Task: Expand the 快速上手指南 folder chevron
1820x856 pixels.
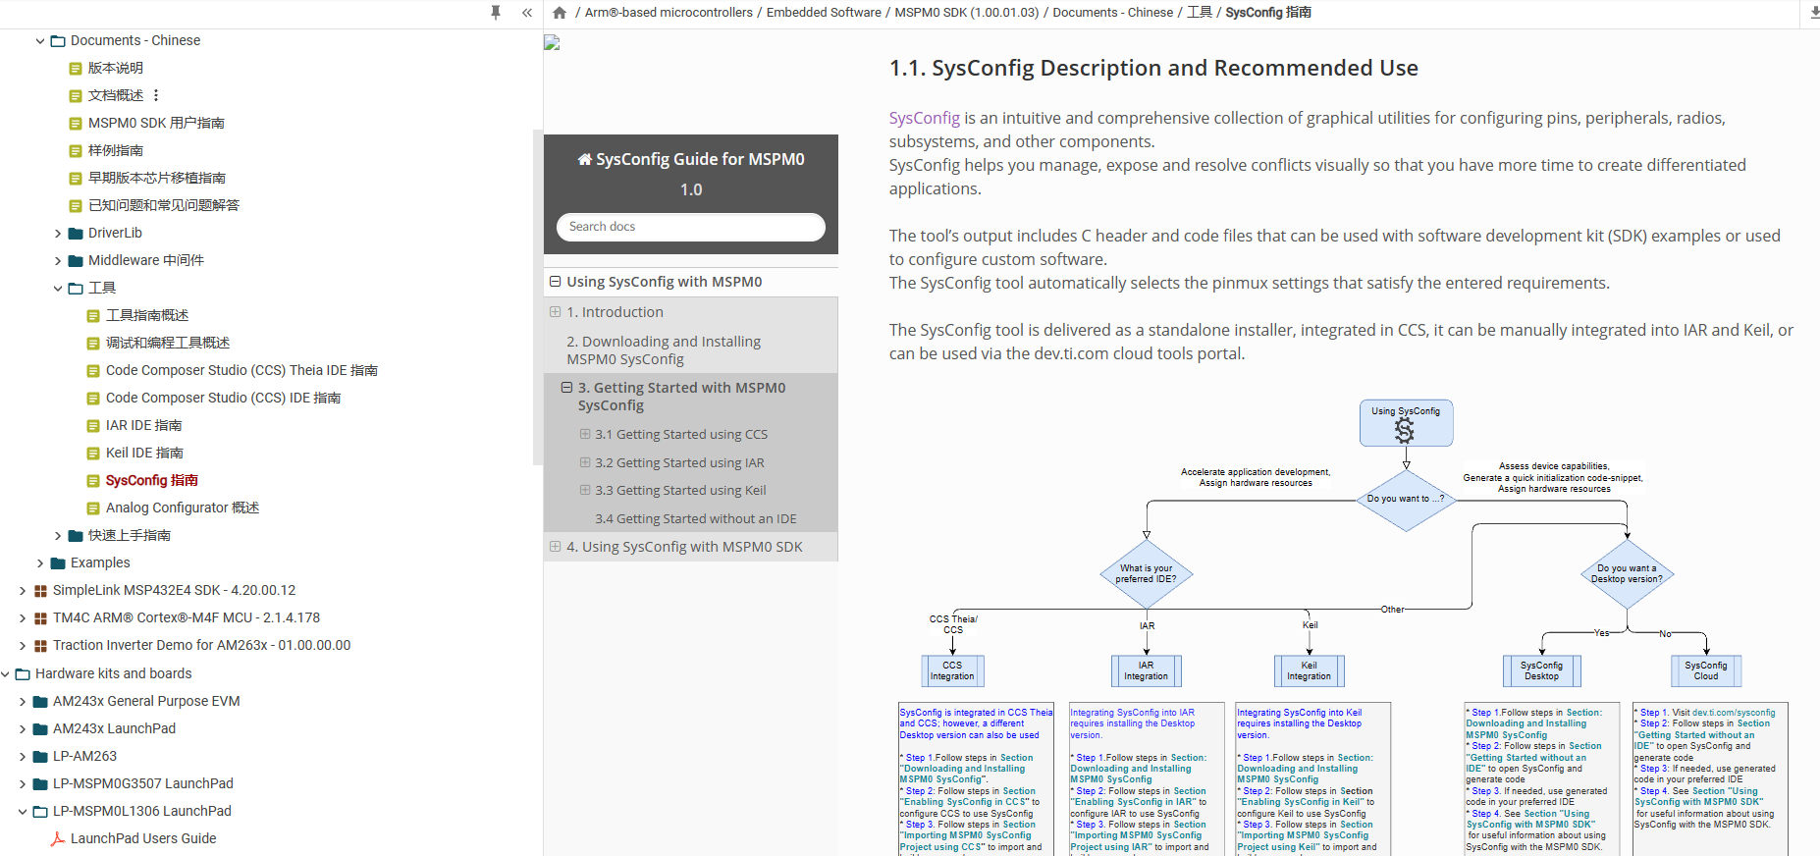Action: (x=58, y=536)
